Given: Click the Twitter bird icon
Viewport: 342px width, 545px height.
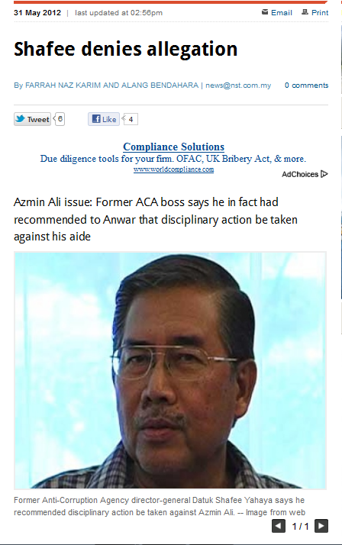Looking at the screenshot, I should point(21,119).
